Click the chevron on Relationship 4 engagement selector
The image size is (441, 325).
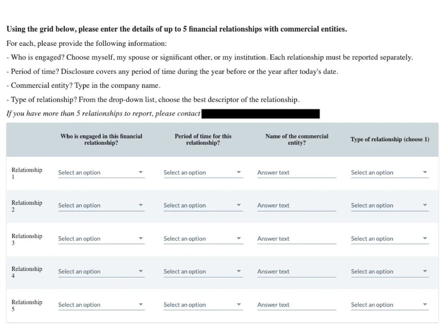(141, 271)
